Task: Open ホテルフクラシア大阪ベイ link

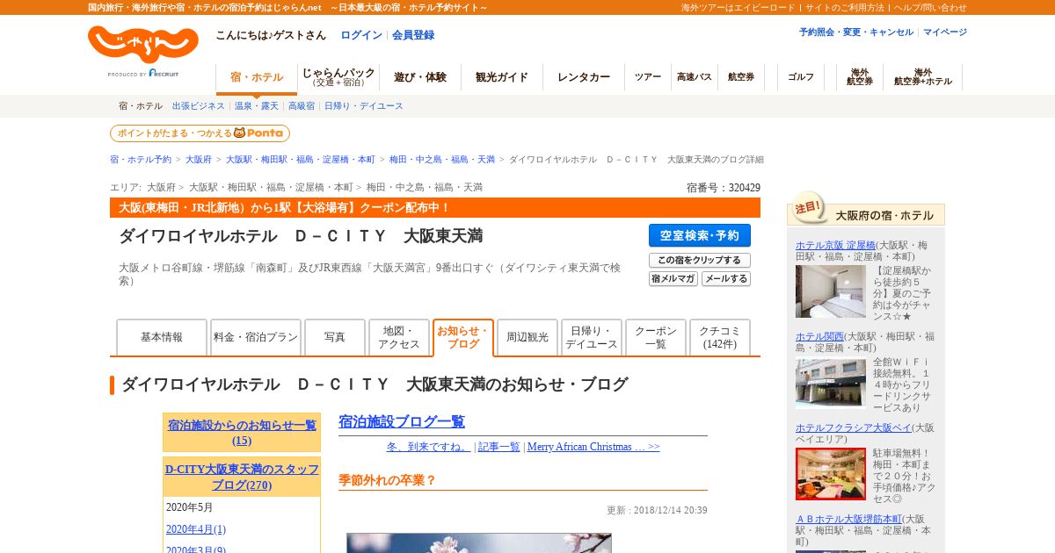Action: pyautogui.click(x=853, y=427)
